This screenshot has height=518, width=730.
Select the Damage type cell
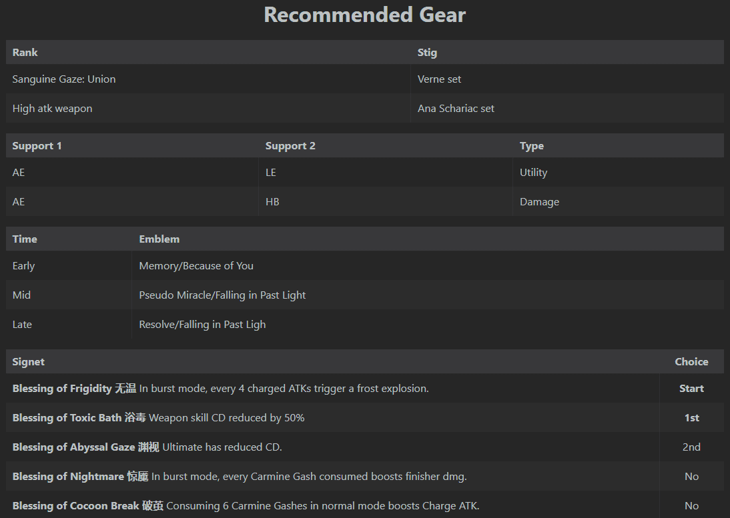coord(539,202)
